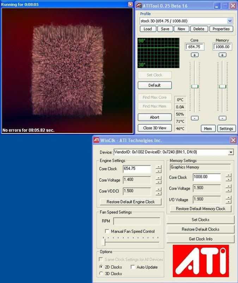
Task: Open ATITool Settings
Action: (226, 128)
